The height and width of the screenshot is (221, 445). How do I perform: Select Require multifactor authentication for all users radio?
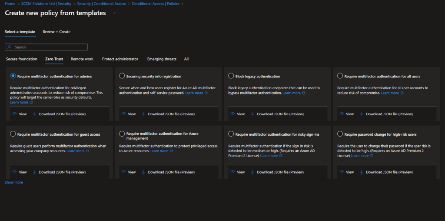[x=340, y=76]
